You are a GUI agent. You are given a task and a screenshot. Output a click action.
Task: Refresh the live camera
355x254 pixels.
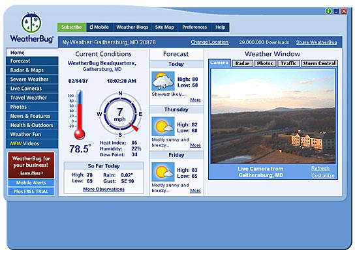click(x=320, y=168)
